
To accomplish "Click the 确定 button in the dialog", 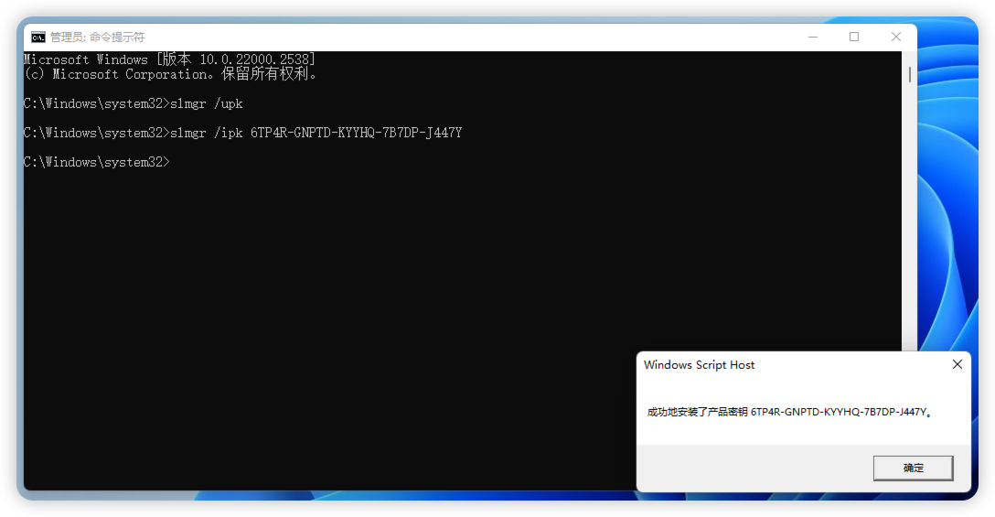I will [x=913, y=469].
